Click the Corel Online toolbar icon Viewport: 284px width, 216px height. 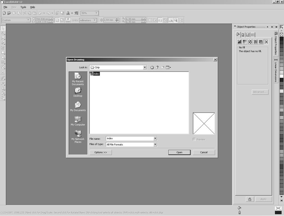click(x=77, y=13)
